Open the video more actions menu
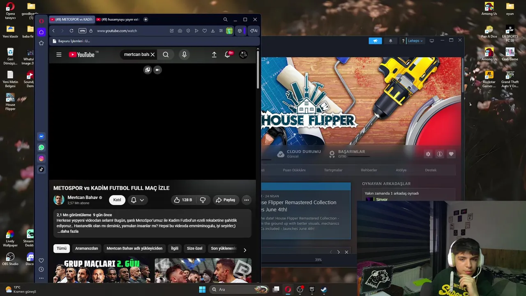Screen dimensions: 526x296 (247, 200)
